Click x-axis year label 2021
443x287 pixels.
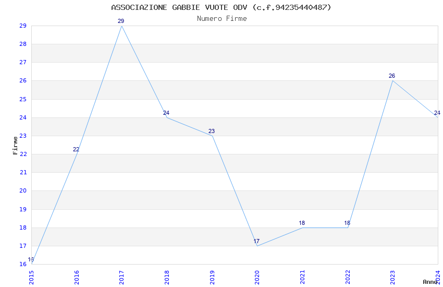[302, 278]
